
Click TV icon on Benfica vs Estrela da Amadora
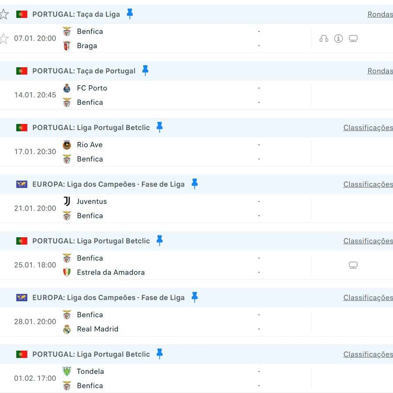point(353,265)
